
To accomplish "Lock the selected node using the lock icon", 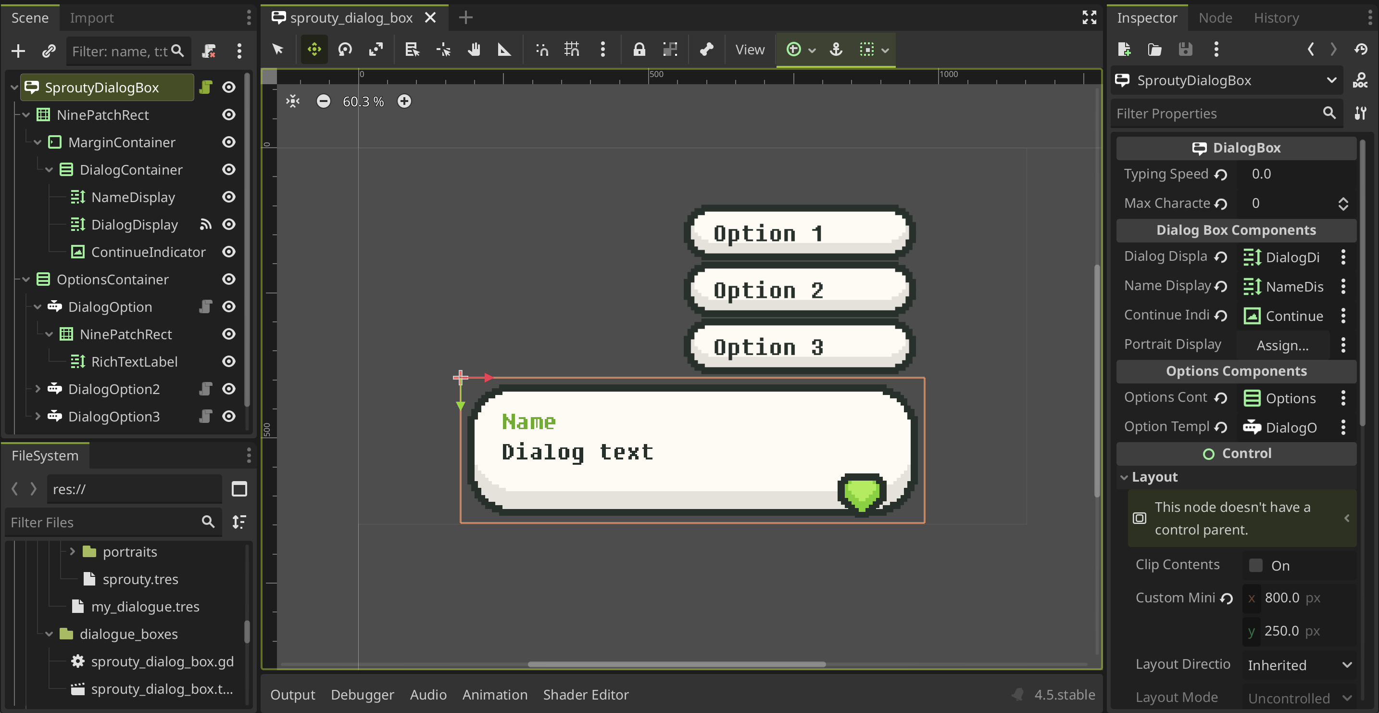I will click(639, 49).
